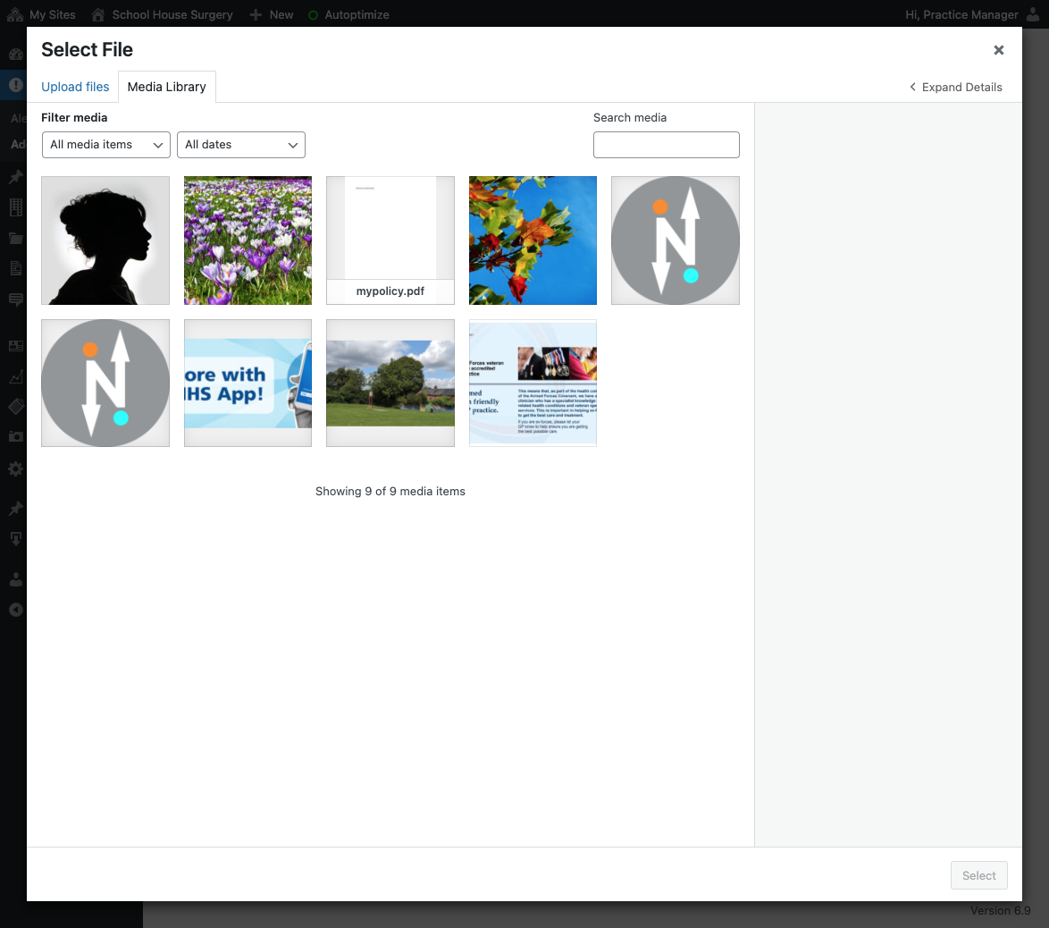The height and width of the screenshot is (928, 1049).
Task: Click the ID card icon in sidebar
Action: pyautogui.click(x=15, y=346)
